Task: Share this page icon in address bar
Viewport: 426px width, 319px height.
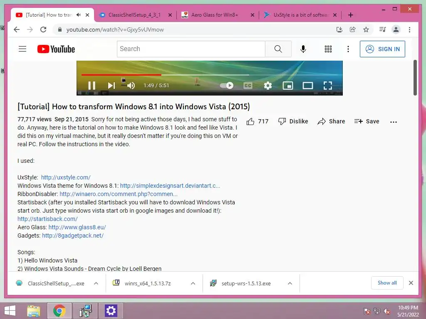Action: click(x=353, y=29)
